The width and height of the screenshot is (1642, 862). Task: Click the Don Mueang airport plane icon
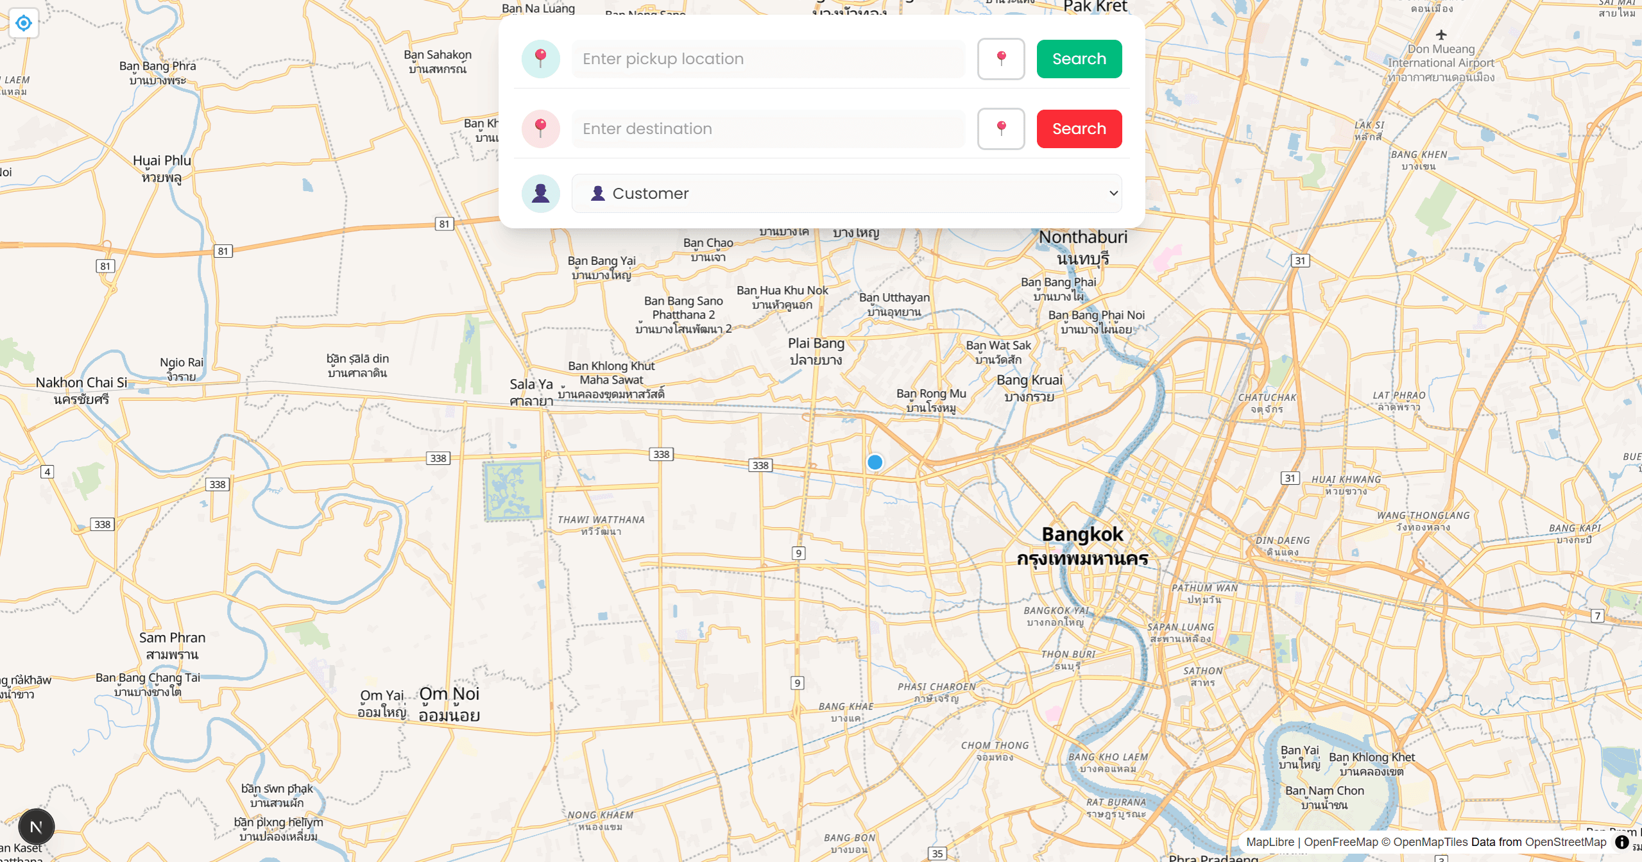pos(1441,35)
